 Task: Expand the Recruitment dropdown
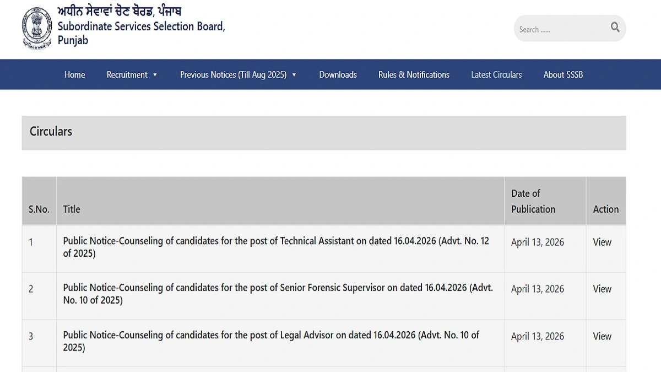128,74
